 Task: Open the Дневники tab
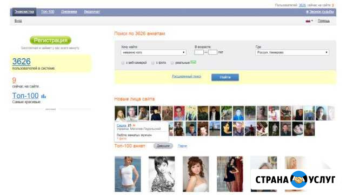pos(69,12)
